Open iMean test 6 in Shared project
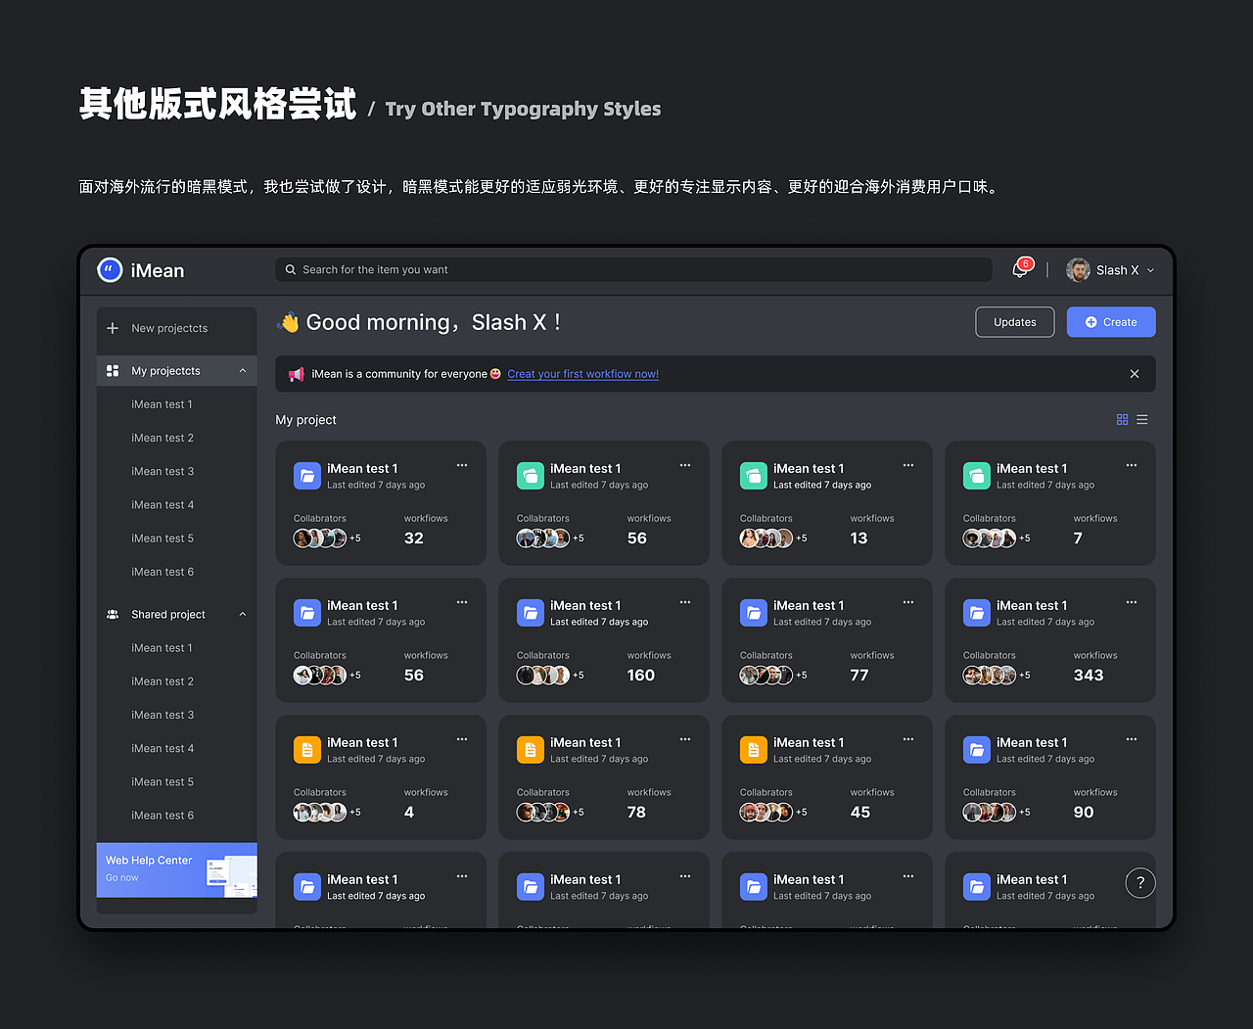The image size is (1253, 1029). [x=162, y=815]
